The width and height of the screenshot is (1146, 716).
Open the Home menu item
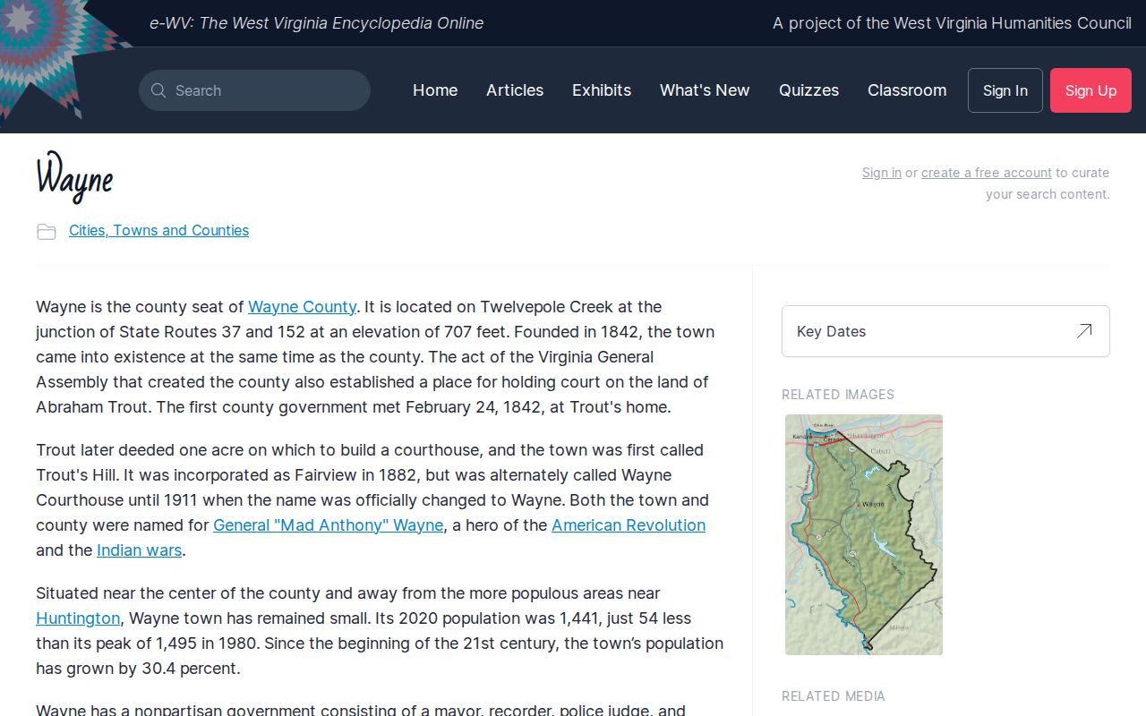coord(435,90)
